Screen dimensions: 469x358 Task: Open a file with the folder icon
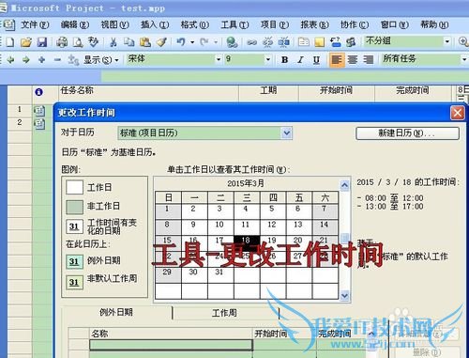[x=26, y=42]
